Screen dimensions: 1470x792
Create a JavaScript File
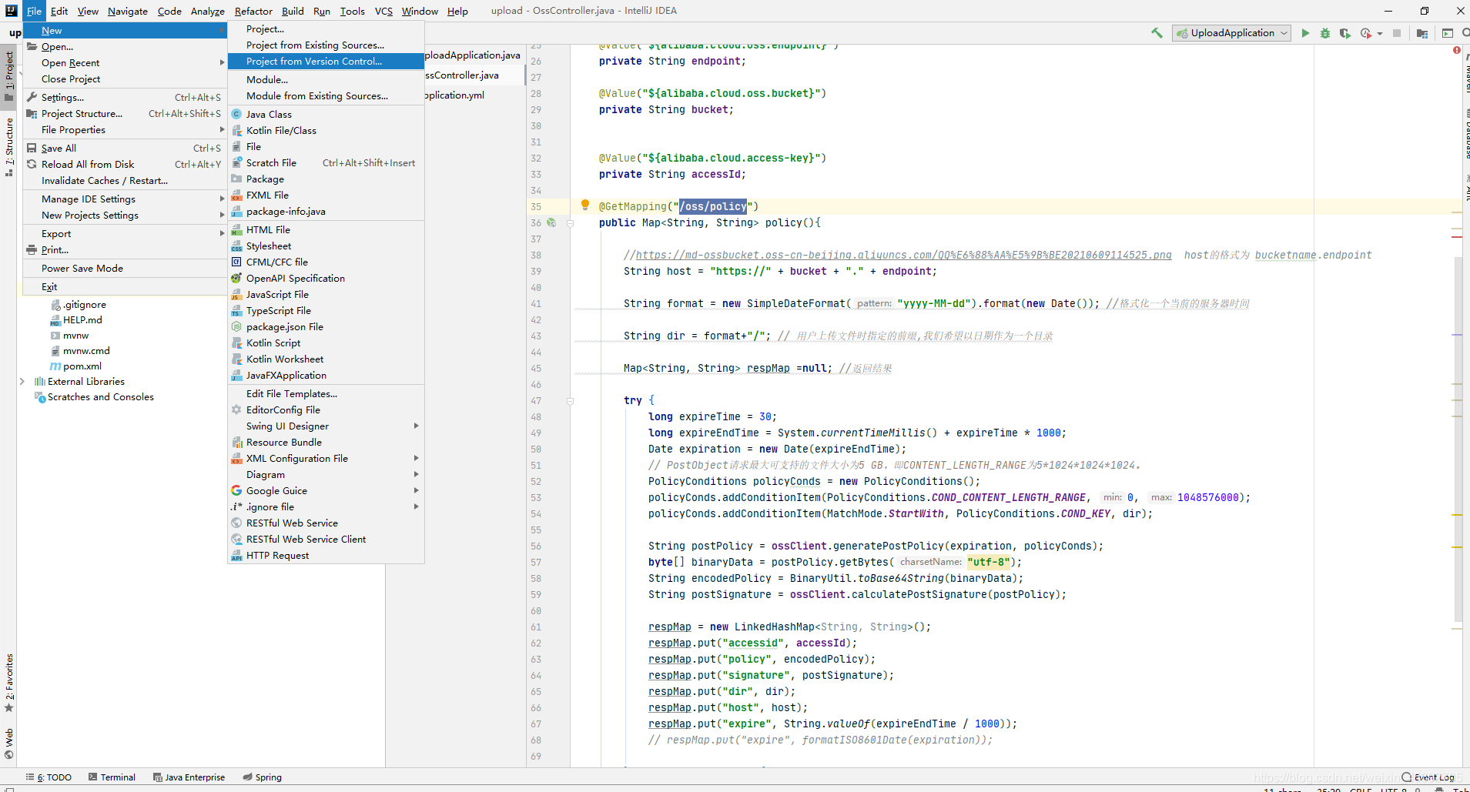coord(326,294)
